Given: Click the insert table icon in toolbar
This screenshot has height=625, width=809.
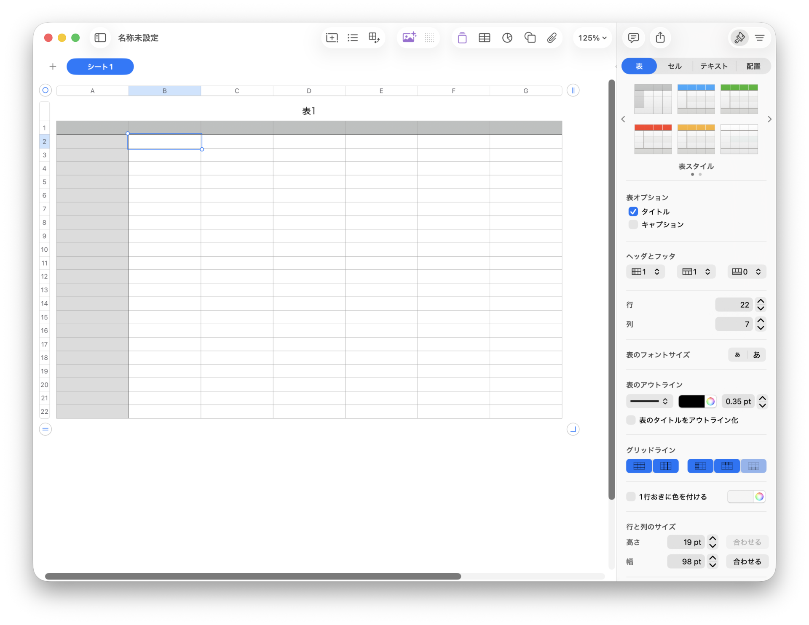Looking at the screenshot, I should (484, 38).
